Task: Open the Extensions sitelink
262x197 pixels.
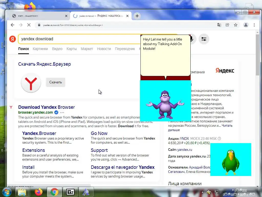Action: pos(34,150)
